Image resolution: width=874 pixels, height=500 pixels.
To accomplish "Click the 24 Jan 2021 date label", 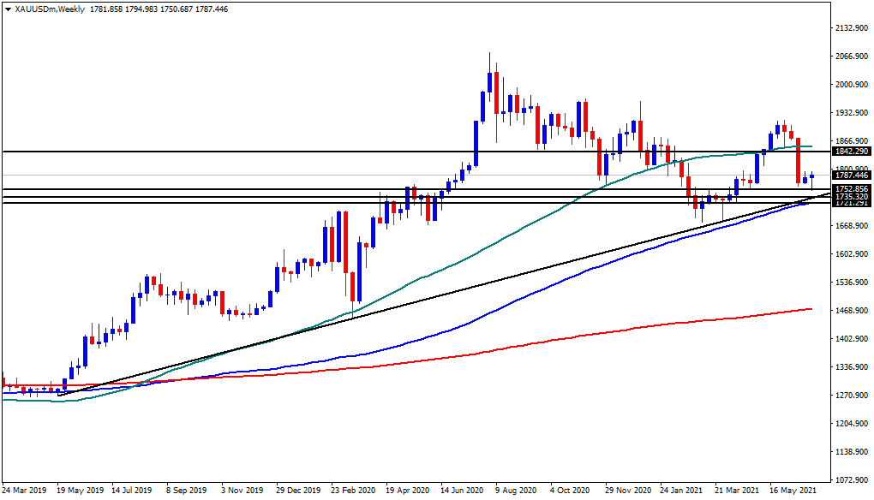I will pos(681,491).
